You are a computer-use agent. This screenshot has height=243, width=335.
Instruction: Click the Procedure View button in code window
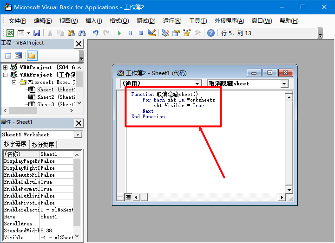[x=120, y=197]
